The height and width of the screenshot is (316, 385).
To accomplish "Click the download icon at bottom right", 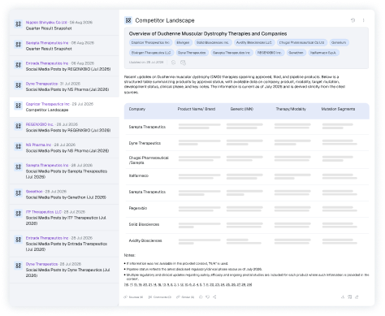I will [x=343, y=297].
